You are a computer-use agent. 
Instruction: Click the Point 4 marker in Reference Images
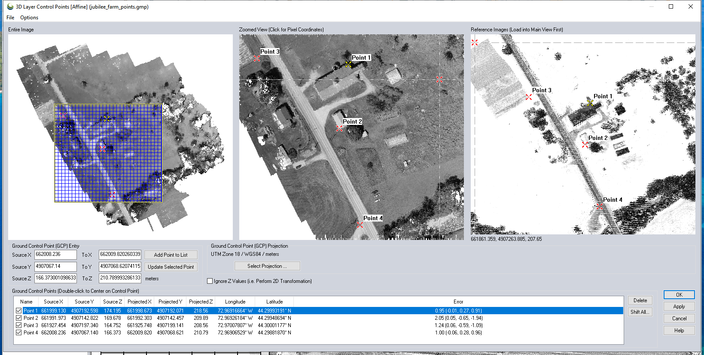click(600, 206)
